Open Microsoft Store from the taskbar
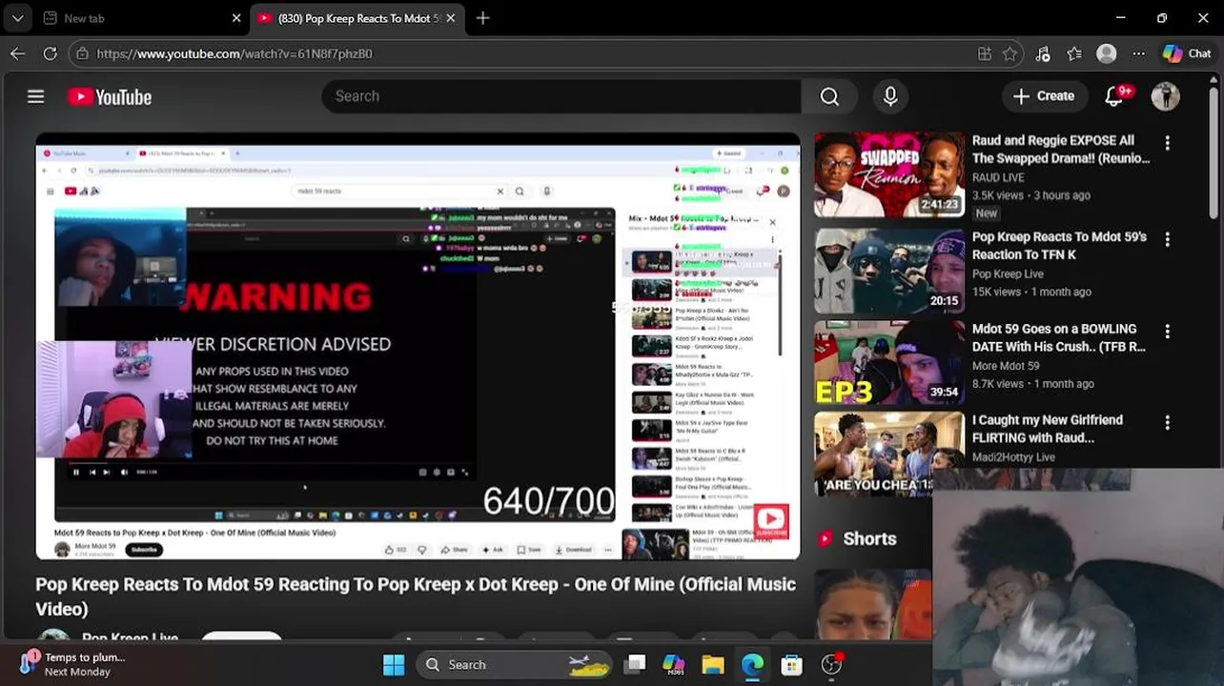The width and height of the screenshot is (1224, 686). coord(791,665)
